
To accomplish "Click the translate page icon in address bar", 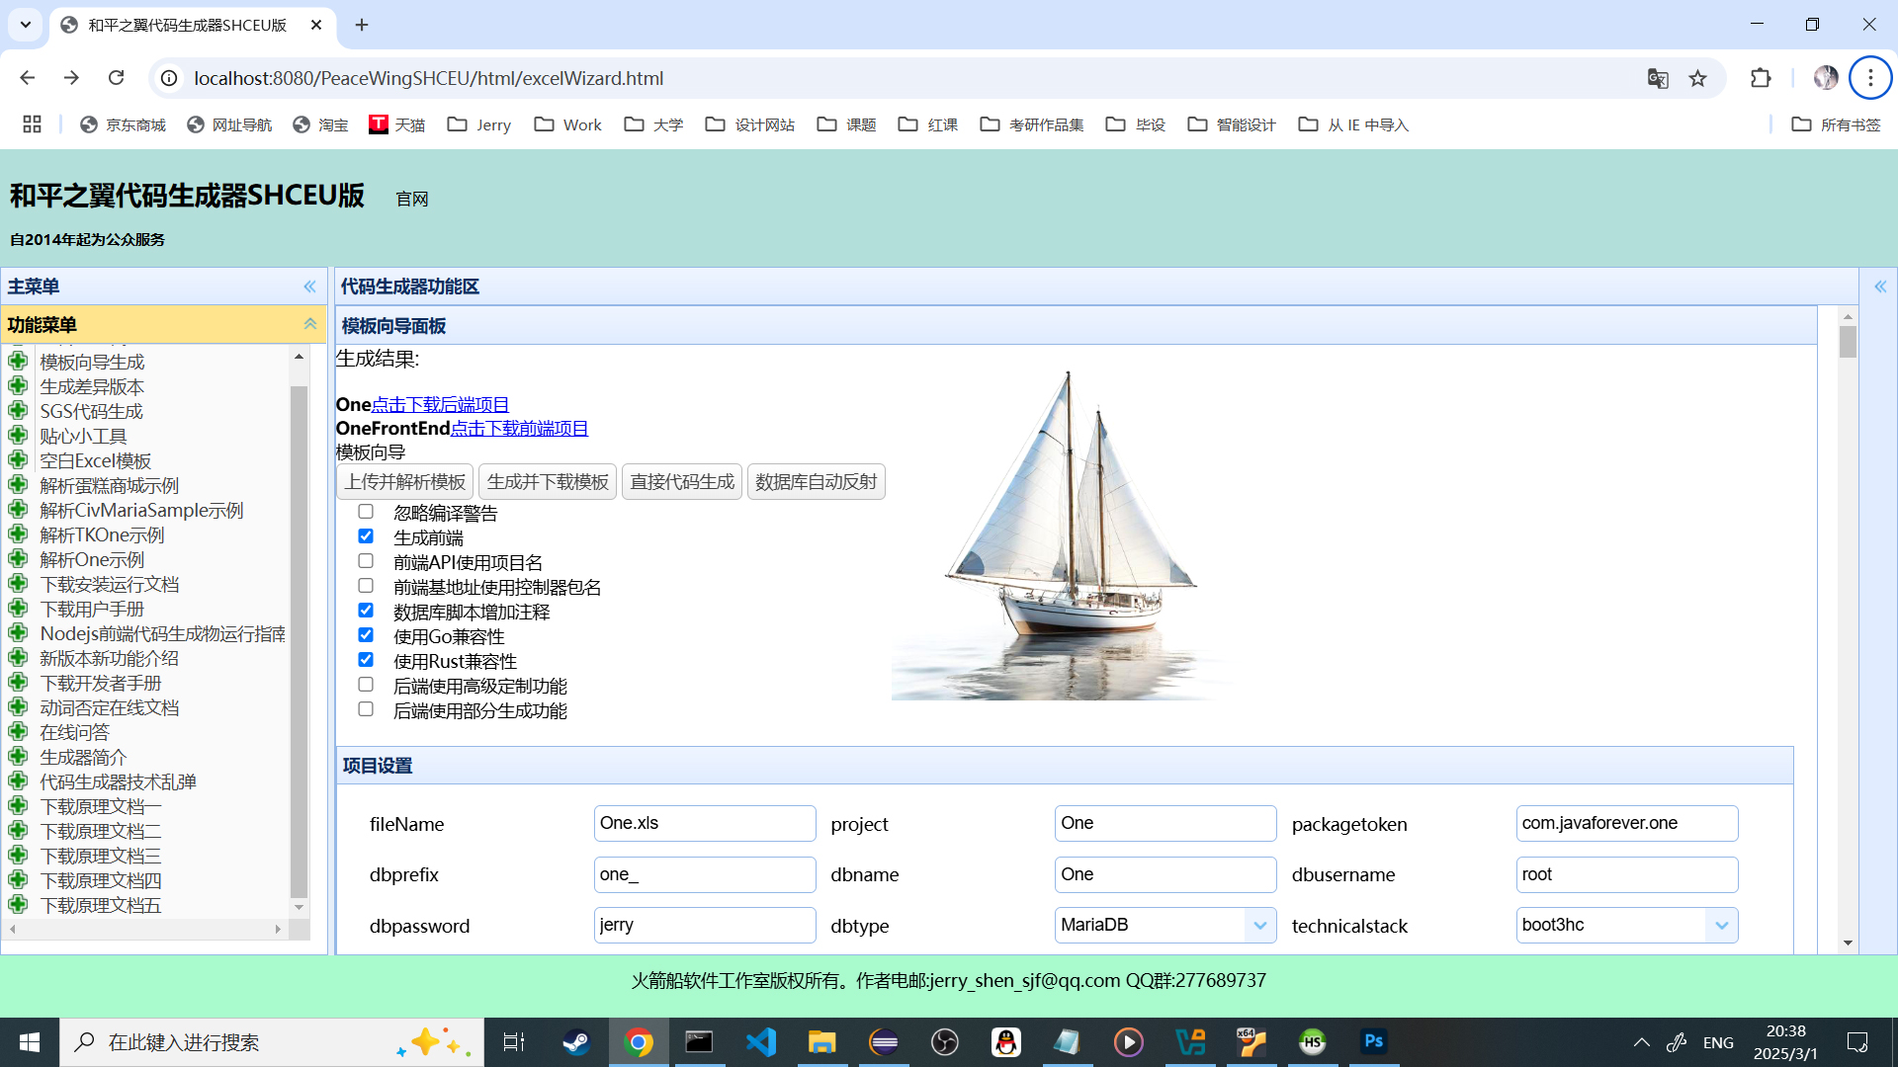I will [1658, 78].
